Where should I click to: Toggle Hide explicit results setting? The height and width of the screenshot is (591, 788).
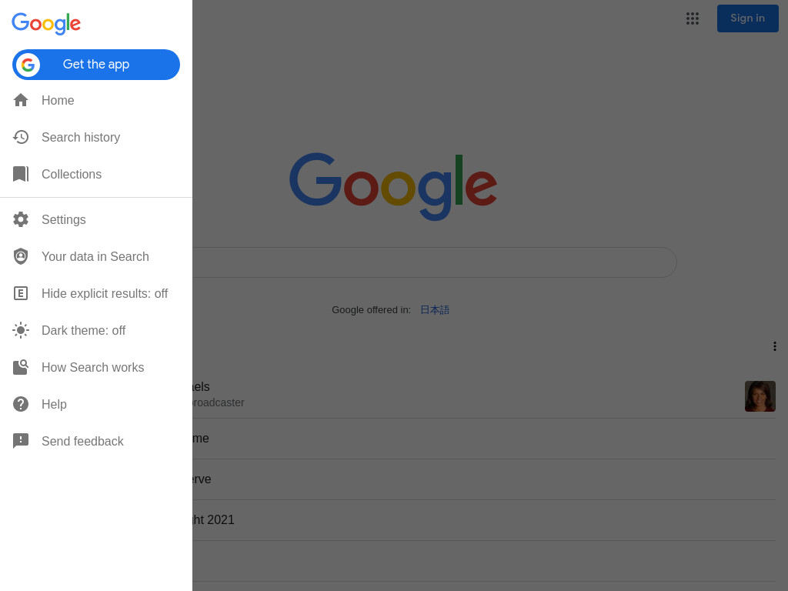click(x=96, y=293)
